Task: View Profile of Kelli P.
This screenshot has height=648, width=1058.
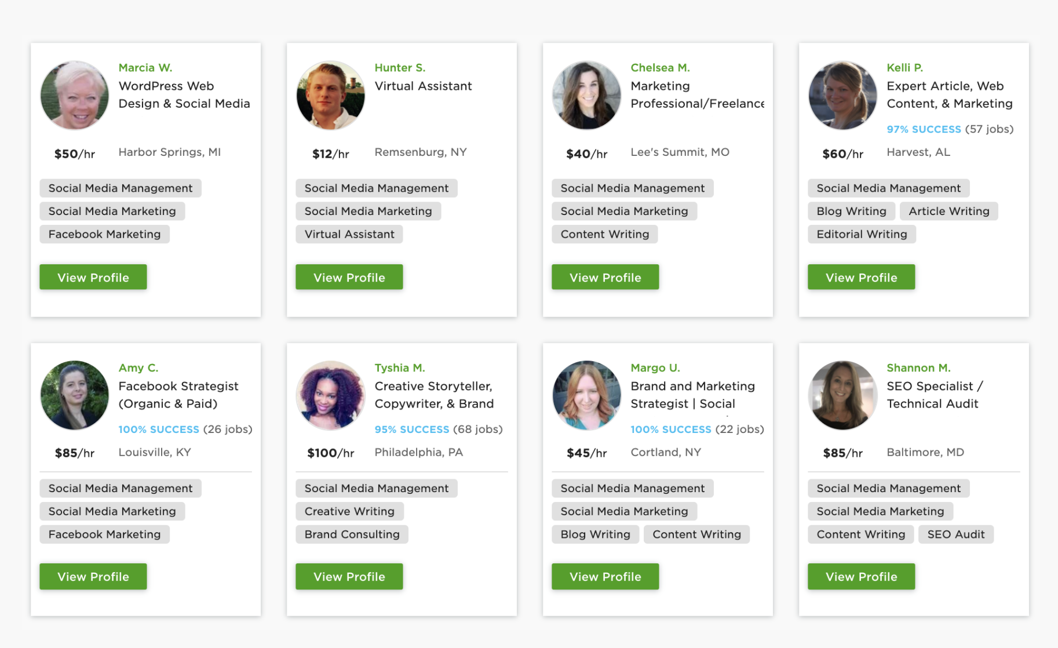Action: coord(862,277)
